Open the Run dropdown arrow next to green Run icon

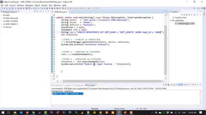(x=50, y=8)
